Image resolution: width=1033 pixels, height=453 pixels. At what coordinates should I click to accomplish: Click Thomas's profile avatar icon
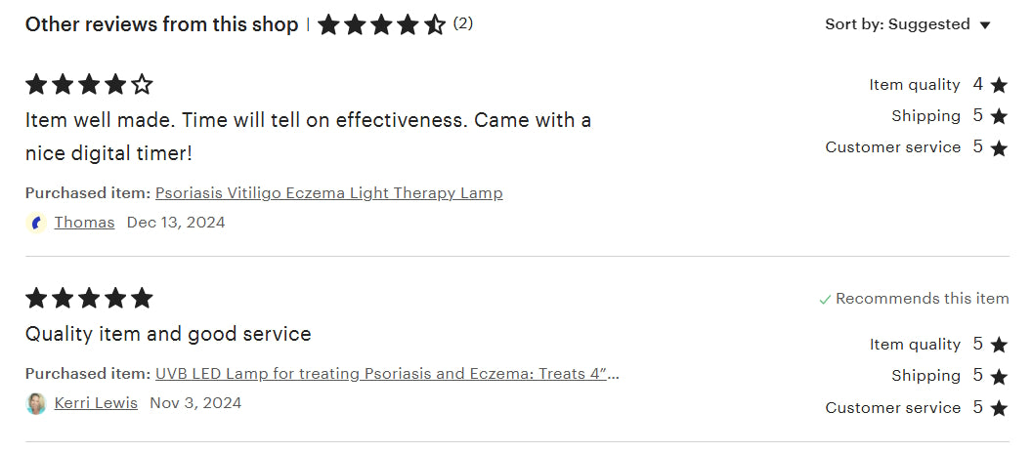(36, 223)
